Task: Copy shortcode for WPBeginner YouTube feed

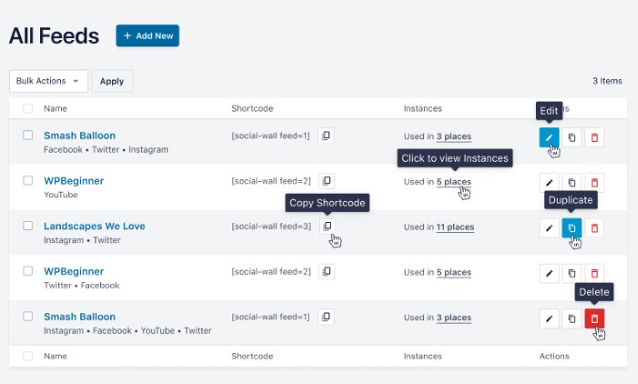Action: [x=326, y=181]
